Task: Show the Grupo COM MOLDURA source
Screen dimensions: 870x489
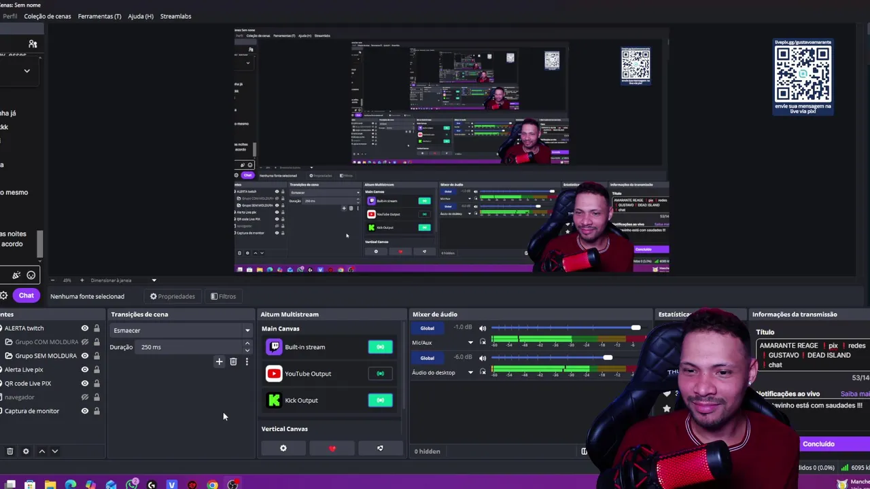Action: tap(85, 342)
